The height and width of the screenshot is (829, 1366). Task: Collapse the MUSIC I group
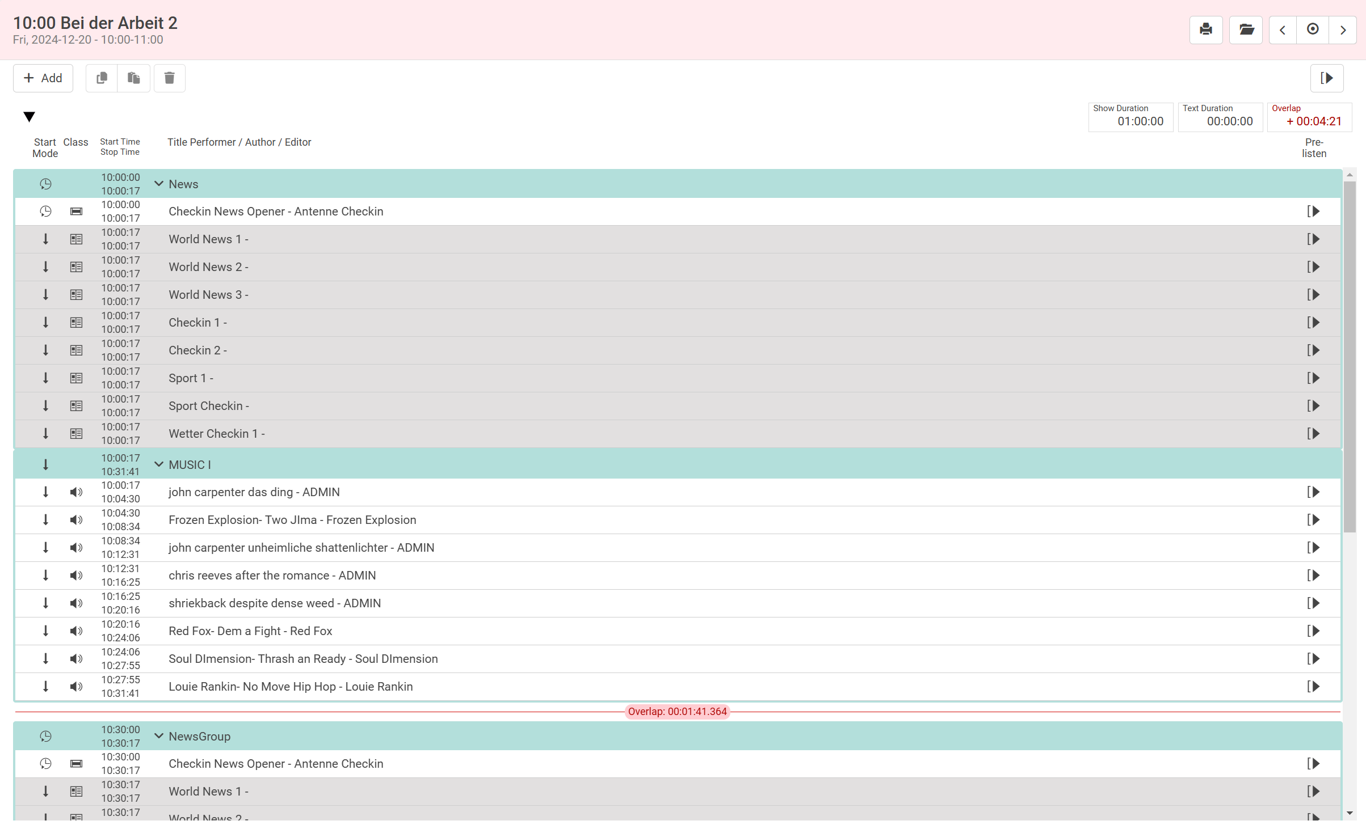point(159,464)
